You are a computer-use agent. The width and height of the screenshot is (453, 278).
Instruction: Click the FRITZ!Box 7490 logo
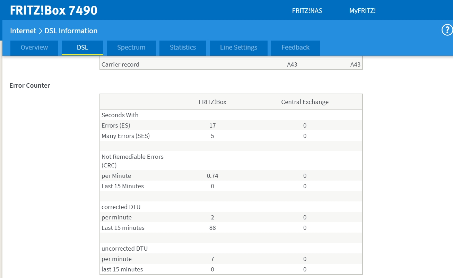[x=54, y=10]
